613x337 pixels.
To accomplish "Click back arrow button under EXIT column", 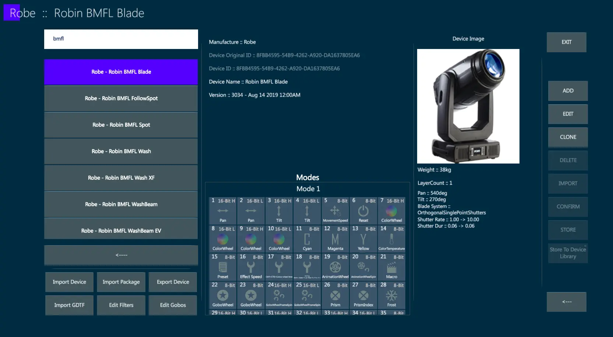I will click(x=567, y=302).
